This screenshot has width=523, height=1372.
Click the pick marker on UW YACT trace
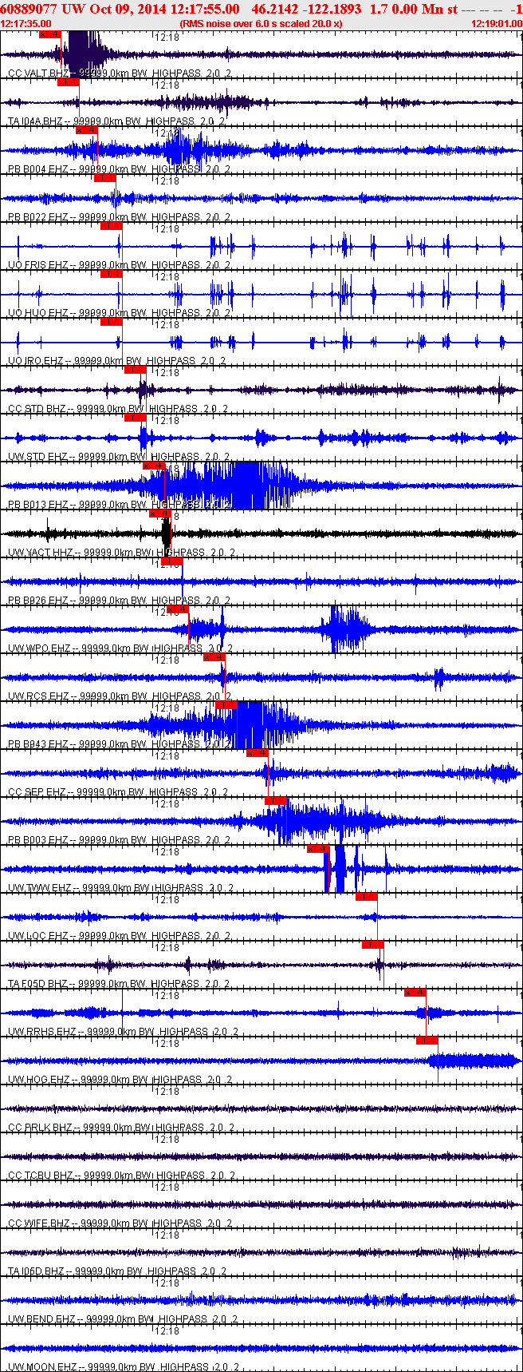click(160, 514)
